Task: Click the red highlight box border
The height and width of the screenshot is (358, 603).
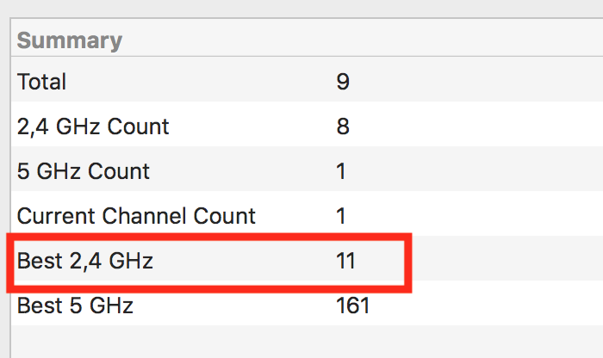Action: click(x=209, y=237)
